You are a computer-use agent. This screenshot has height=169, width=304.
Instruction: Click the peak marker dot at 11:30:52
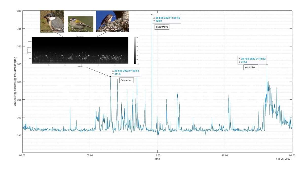pos(152,15)
